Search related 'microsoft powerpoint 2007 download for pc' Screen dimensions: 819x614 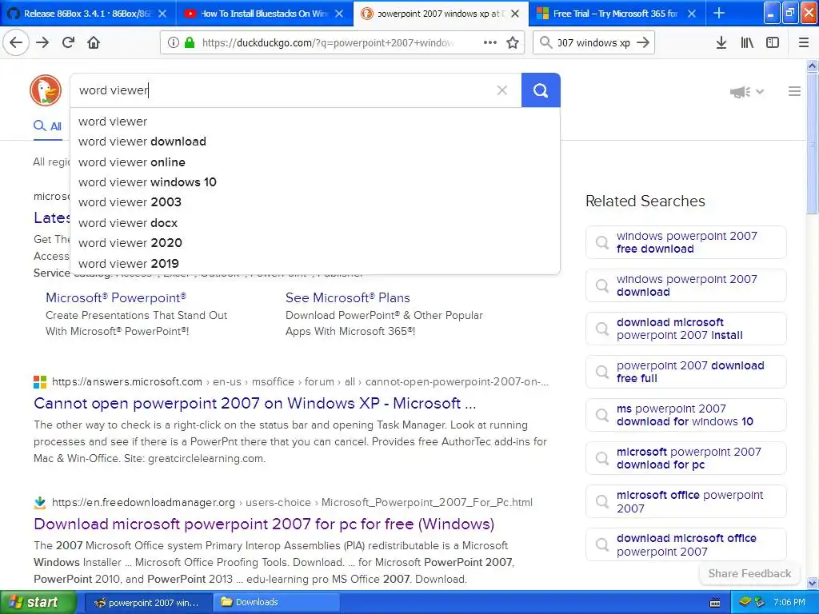tap(685, 458)
